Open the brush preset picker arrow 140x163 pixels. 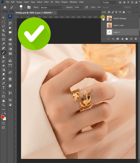coord(25,7)
